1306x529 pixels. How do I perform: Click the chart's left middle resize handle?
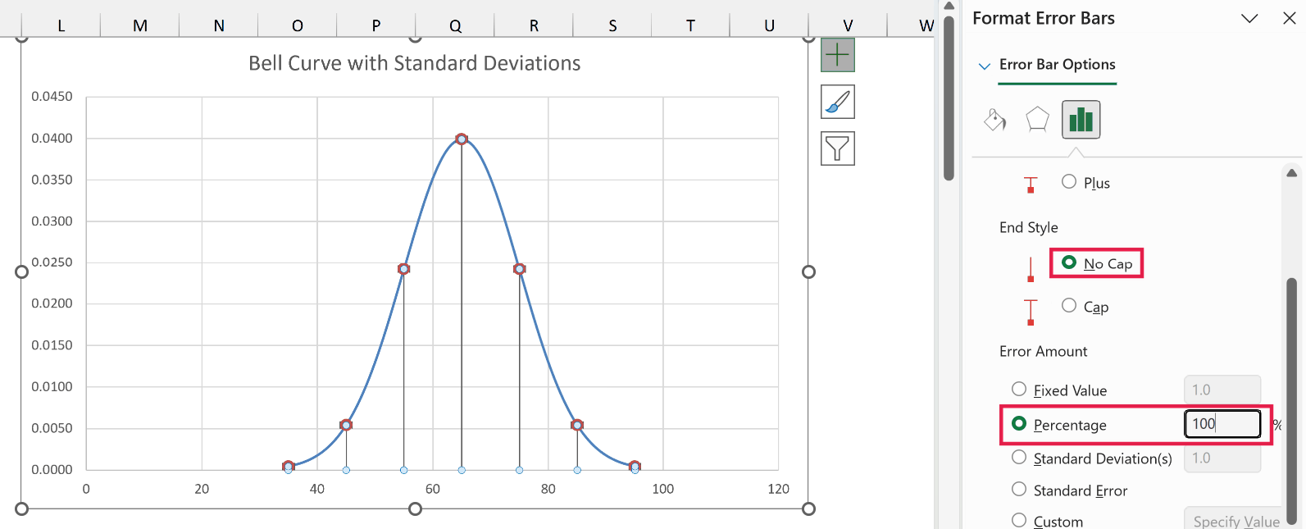[22, 271]
